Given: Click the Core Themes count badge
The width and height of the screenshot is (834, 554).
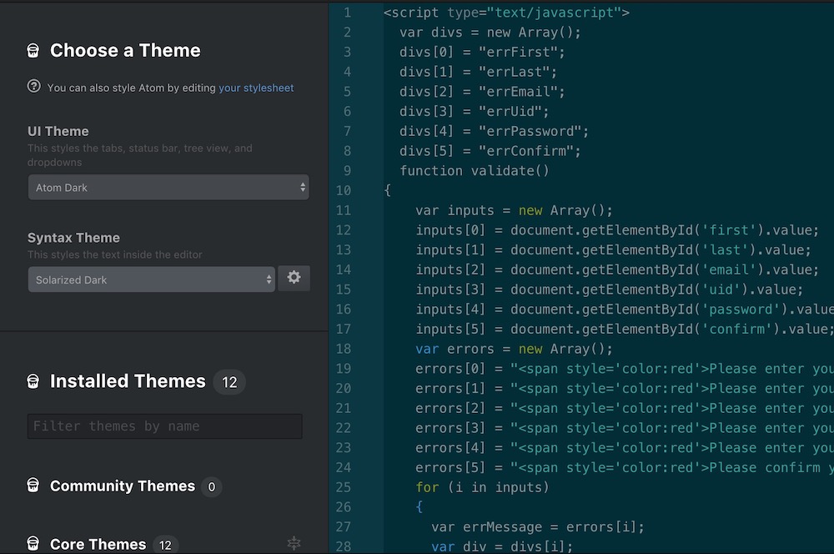Looking at the screenshot, I should pos(165,545).
